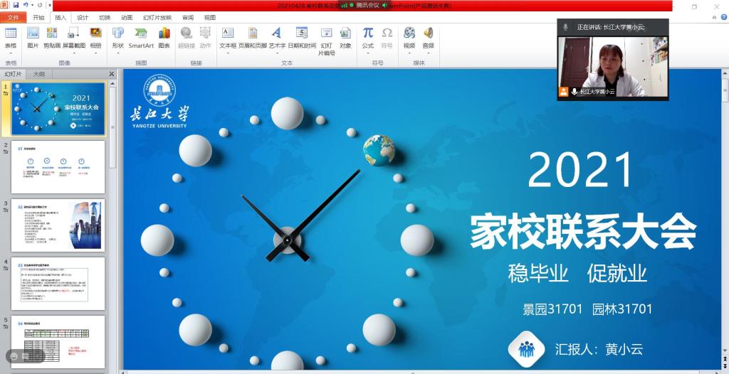
Task: Switch to the 设计 ribbon tab
Action: [83, 17]
